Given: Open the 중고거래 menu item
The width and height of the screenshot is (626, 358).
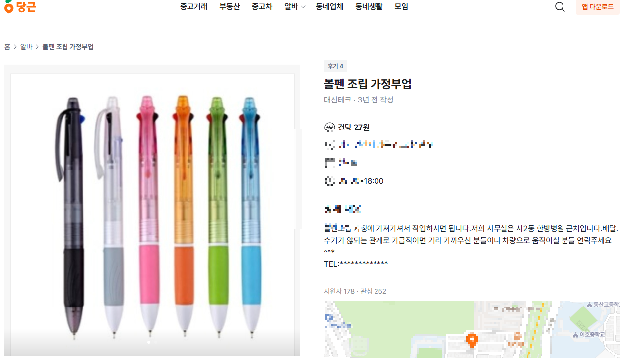Looking at the screenshot, I should (193, 6).
